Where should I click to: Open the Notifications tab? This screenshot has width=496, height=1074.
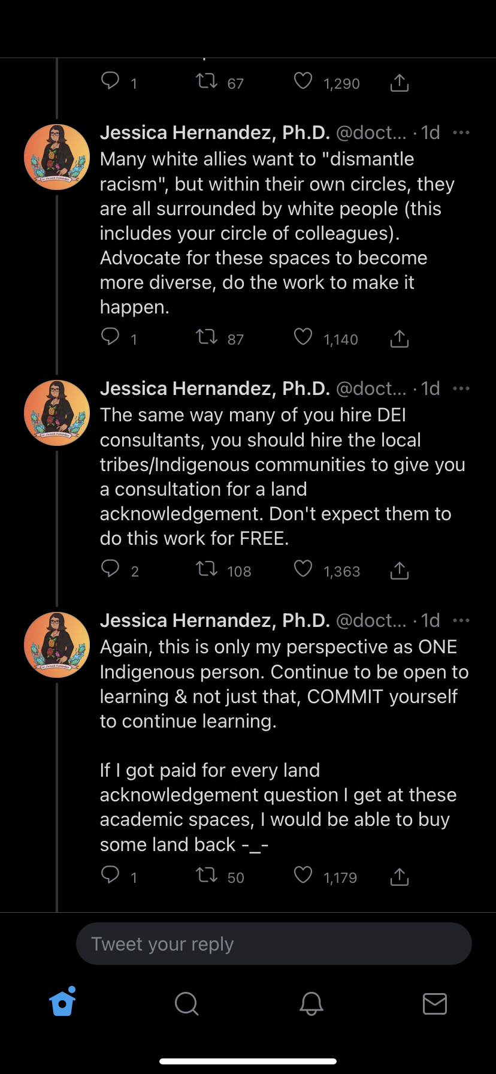pyautogui.click(x=311, y=1003)
